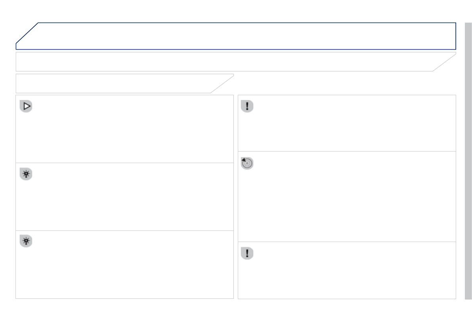Viewport: 472px width, 315px height.
Task: Click the blank area right of the section header
Action: pyautogui.click(x=345, y=83)
